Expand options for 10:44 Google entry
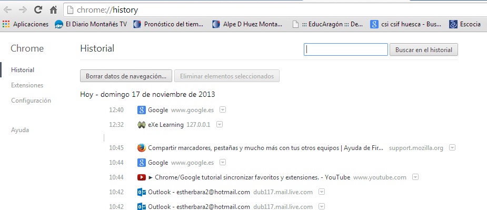The image size is (487, 210). point(222,162)
